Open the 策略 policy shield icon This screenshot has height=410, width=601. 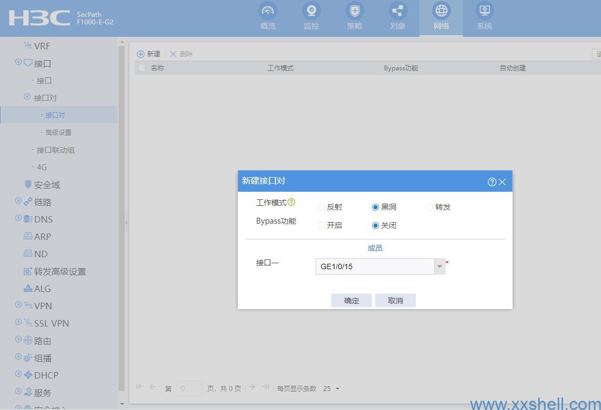point(355,11)
